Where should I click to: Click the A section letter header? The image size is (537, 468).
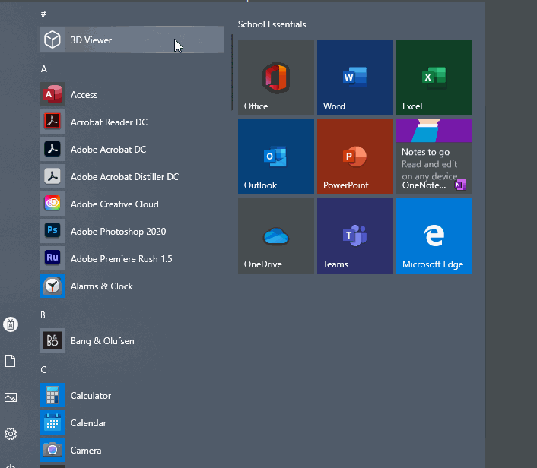(x=44, y=69)
